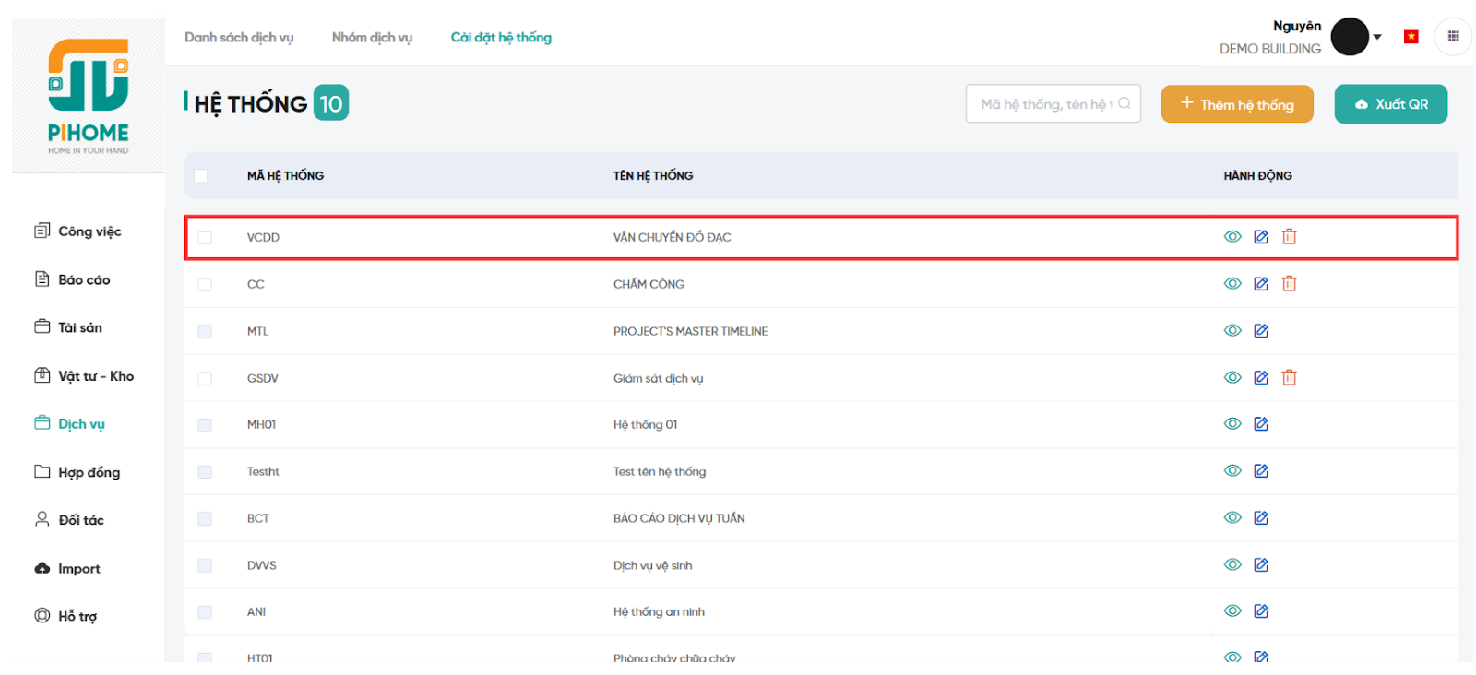Go to Hợp đồng sidebar menu
Screen dimensions: 1476x675
tap(89, 472)
